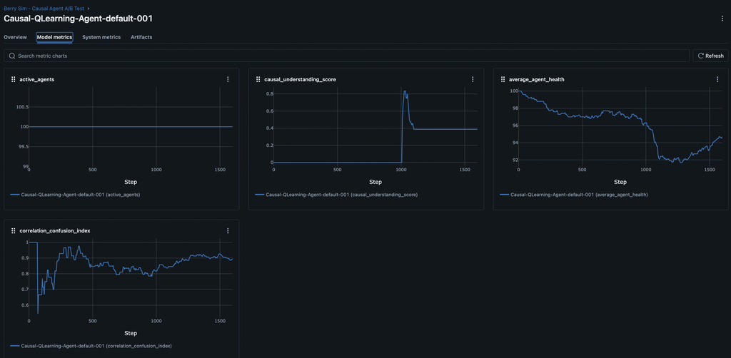Viewport: 731px width, 358px height.
Task: Open the System metrics tab
Action: tap(101, 37)
